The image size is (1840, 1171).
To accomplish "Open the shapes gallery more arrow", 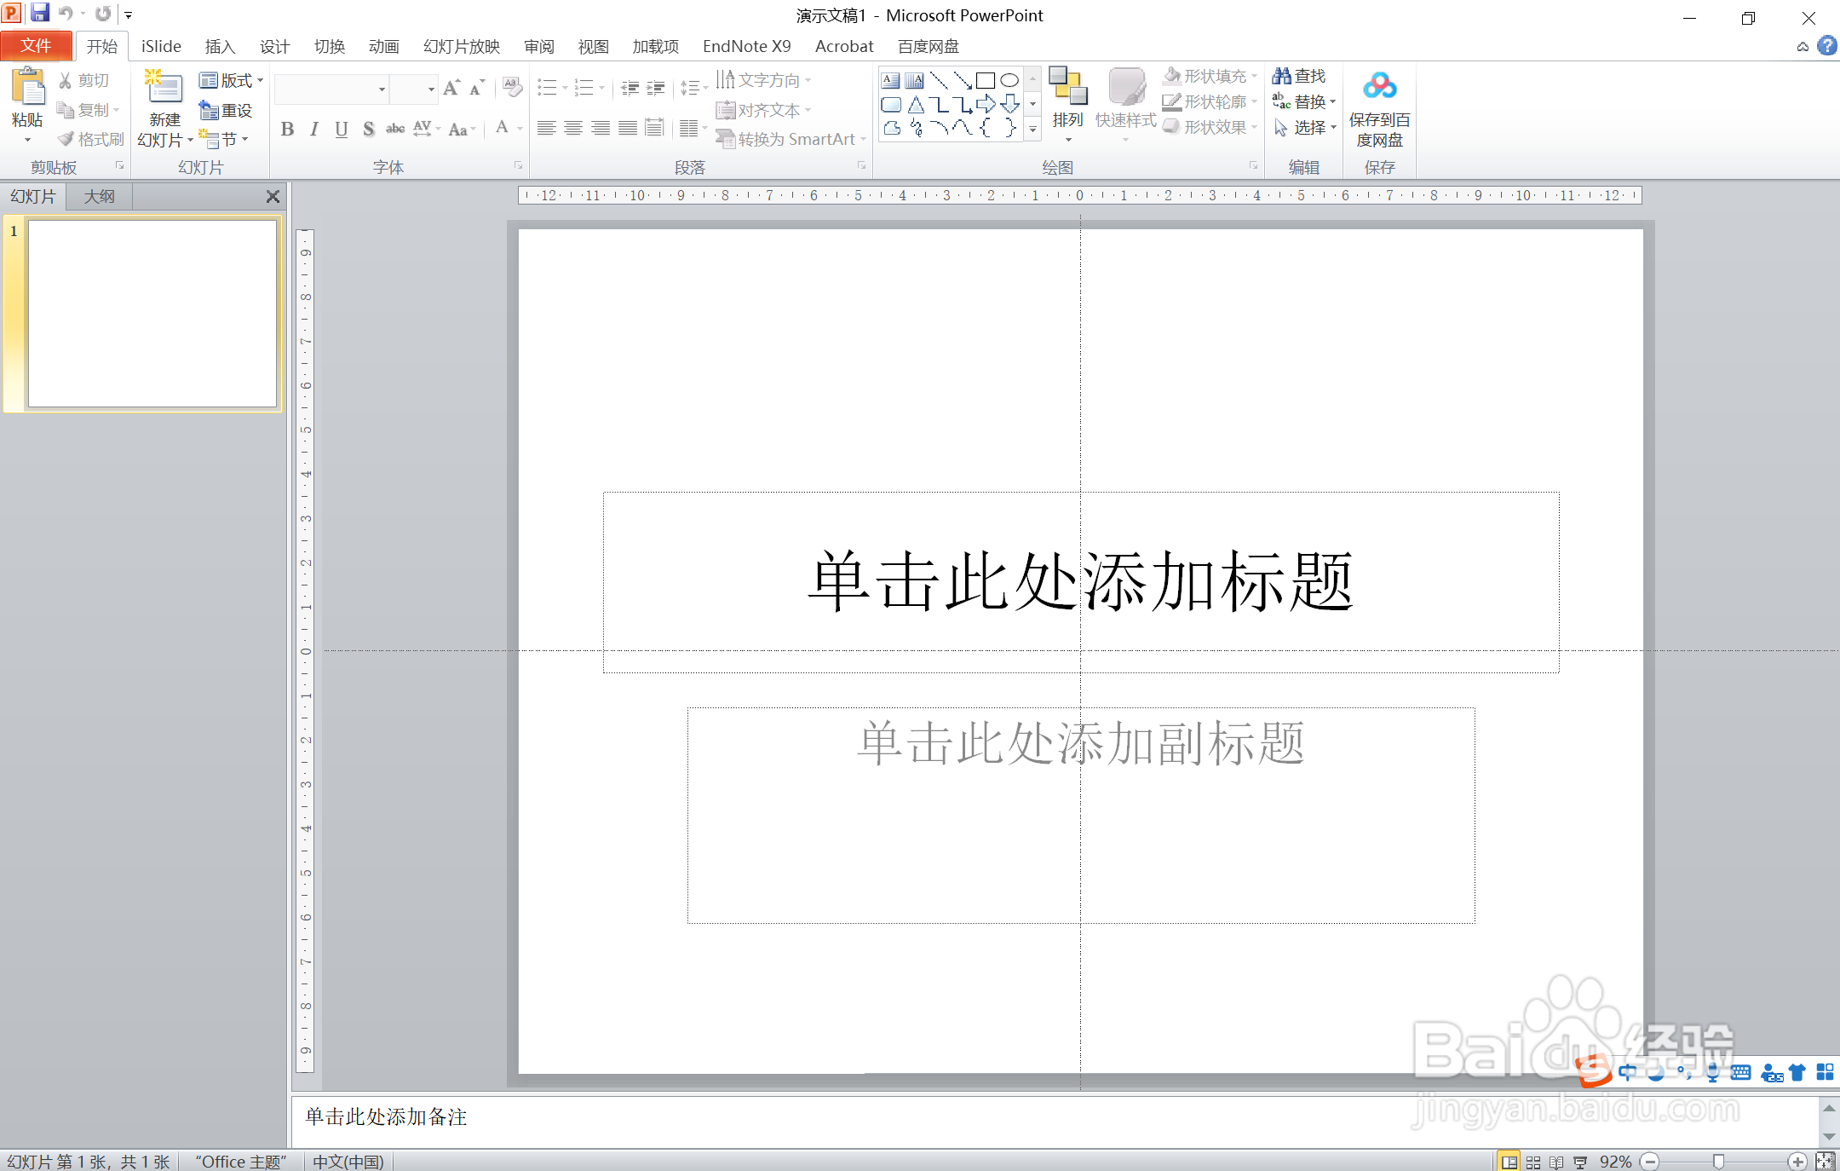I will click(1032, 130).
